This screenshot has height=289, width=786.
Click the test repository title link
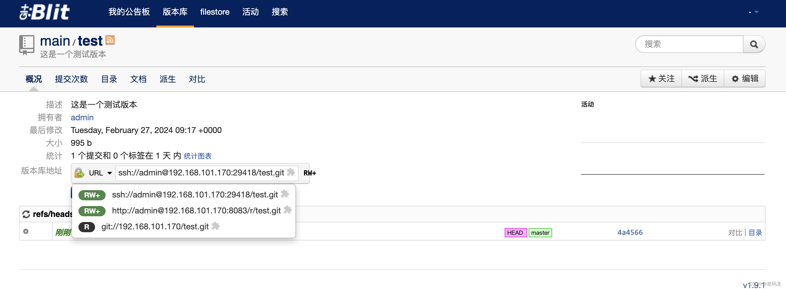pos(90,41)
